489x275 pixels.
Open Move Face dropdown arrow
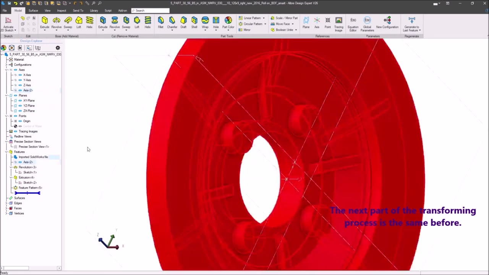point(293,24)
